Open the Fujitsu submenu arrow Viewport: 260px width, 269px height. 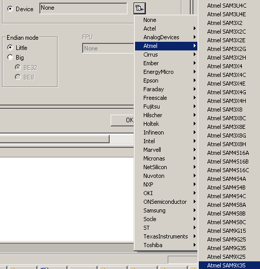pos(194,106)
